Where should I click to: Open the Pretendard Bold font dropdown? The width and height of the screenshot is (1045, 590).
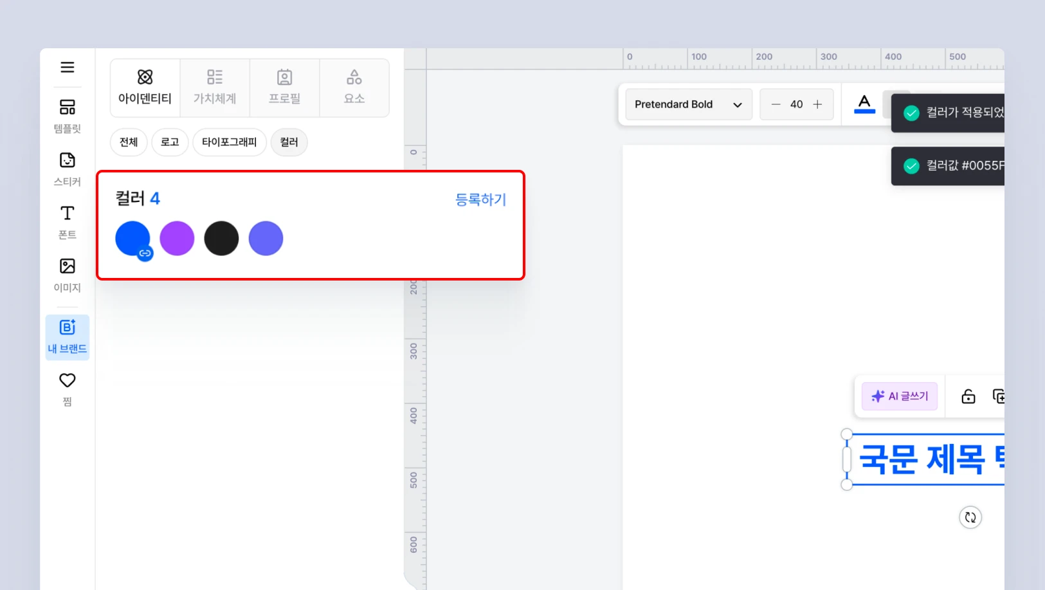coord(689,104)
